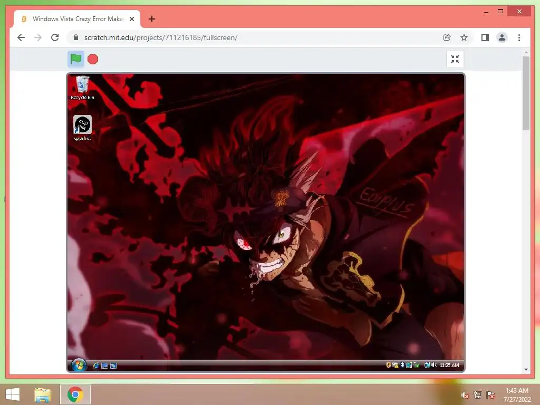Exit fullscreen mode with shrink icon
540x405 pixels.
(455, 59)
